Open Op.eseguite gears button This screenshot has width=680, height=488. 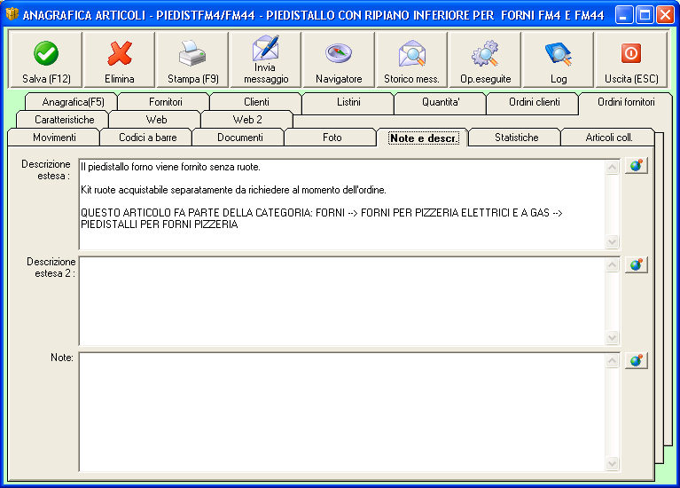485,60
